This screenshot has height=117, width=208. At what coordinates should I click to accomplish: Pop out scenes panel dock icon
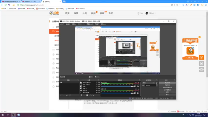pos(78,80)
